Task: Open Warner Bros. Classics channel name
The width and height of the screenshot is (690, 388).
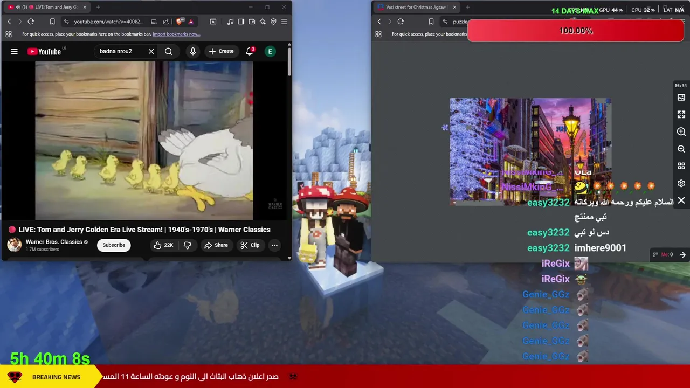Action: click(x=54, y=242)
